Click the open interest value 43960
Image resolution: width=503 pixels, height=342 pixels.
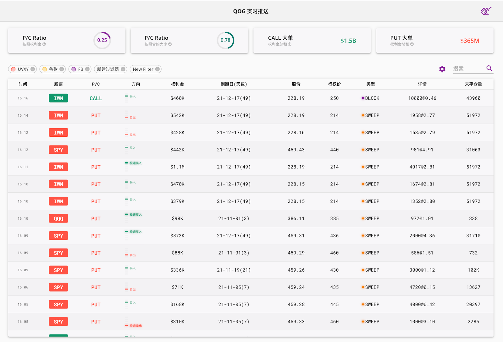point(473,98)
